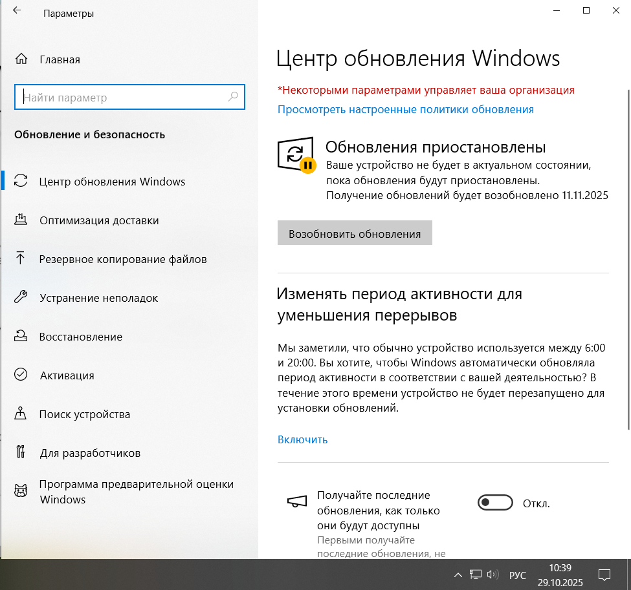Click the Оптимизация доставки icon
Image resolution: width=631 pixels, height=590 pixels.
(x=21, y=220)
